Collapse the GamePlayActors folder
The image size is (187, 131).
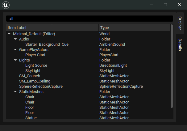15,50
